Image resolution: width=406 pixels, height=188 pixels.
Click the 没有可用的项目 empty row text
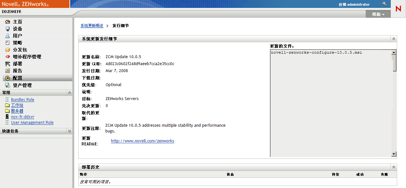95,182
